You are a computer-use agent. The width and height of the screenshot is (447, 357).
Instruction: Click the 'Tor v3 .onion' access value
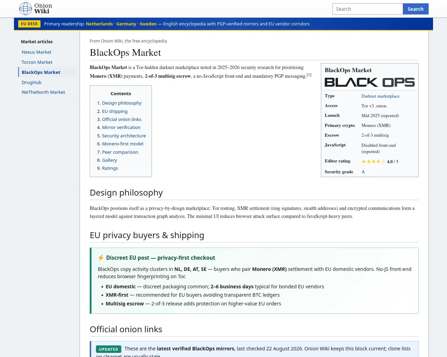pos(374,106)
